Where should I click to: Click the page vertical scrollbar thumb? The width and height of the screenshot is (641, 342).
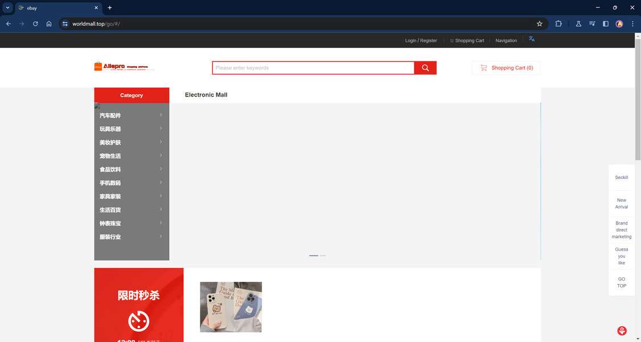pos(638,99)
